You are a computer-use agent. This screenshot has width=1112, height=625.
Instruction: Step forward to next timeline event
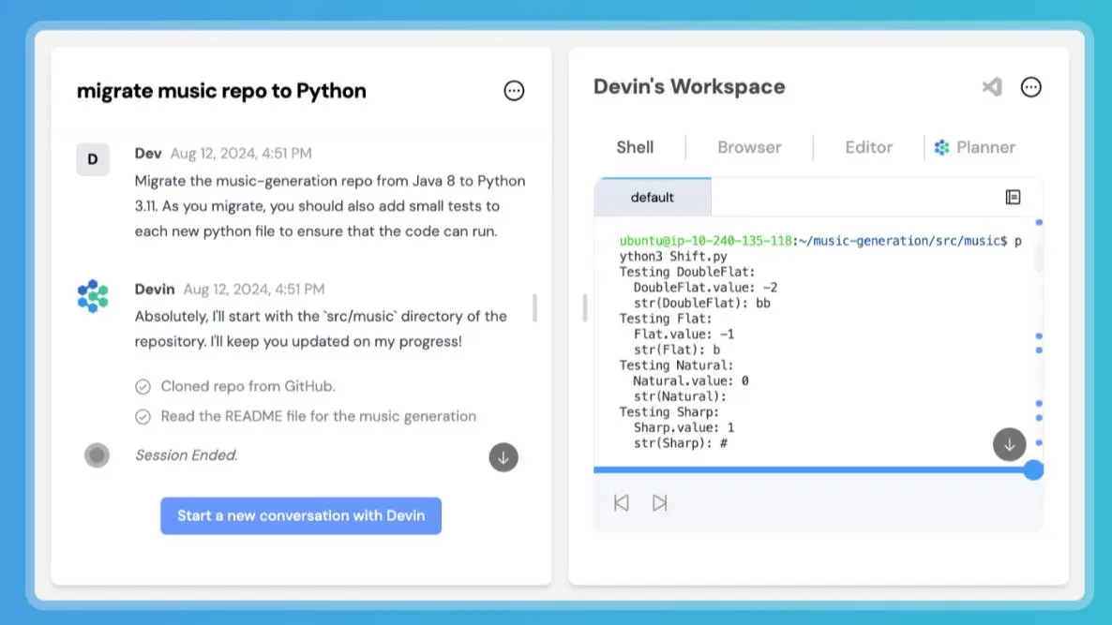(x=659, y=503)
